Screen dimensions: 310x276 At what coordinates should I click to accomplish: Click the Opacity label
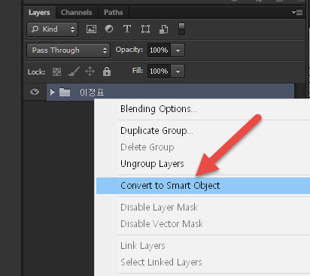(x=129, y=50)
